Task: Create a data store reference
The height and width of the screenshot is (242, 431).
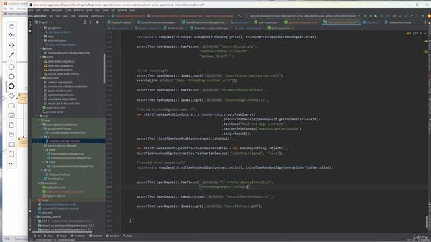Action: click(11, 134)
